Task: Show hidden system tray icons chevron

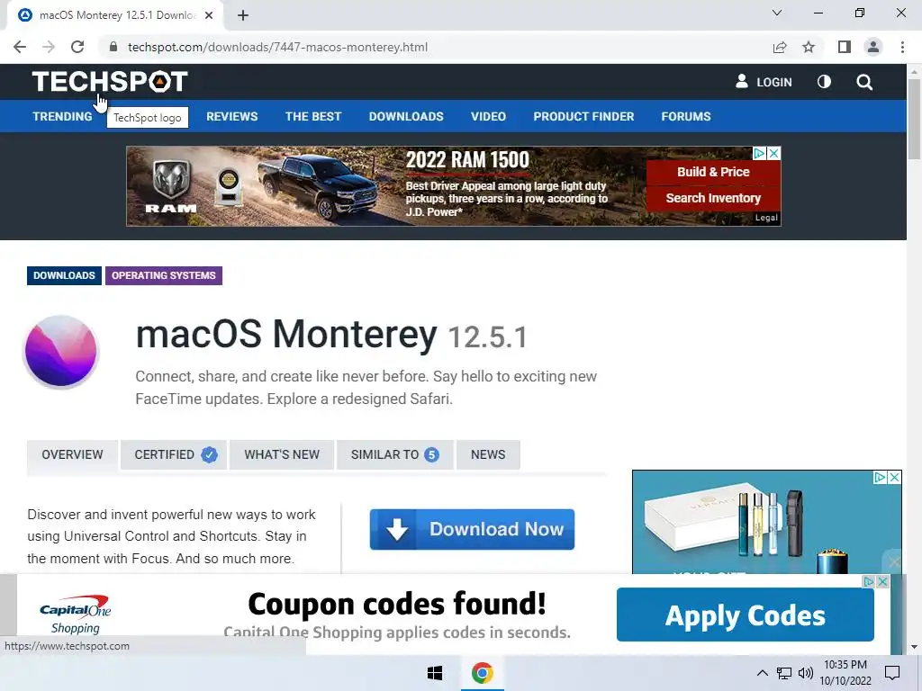Action: click(762, 673)
